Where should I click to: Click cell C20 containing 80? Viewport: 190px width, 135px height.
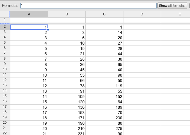[105, 123]
